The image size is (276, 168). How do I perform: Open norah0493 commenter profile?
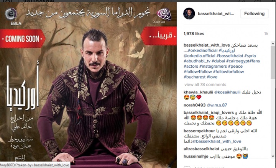point(194,105)
